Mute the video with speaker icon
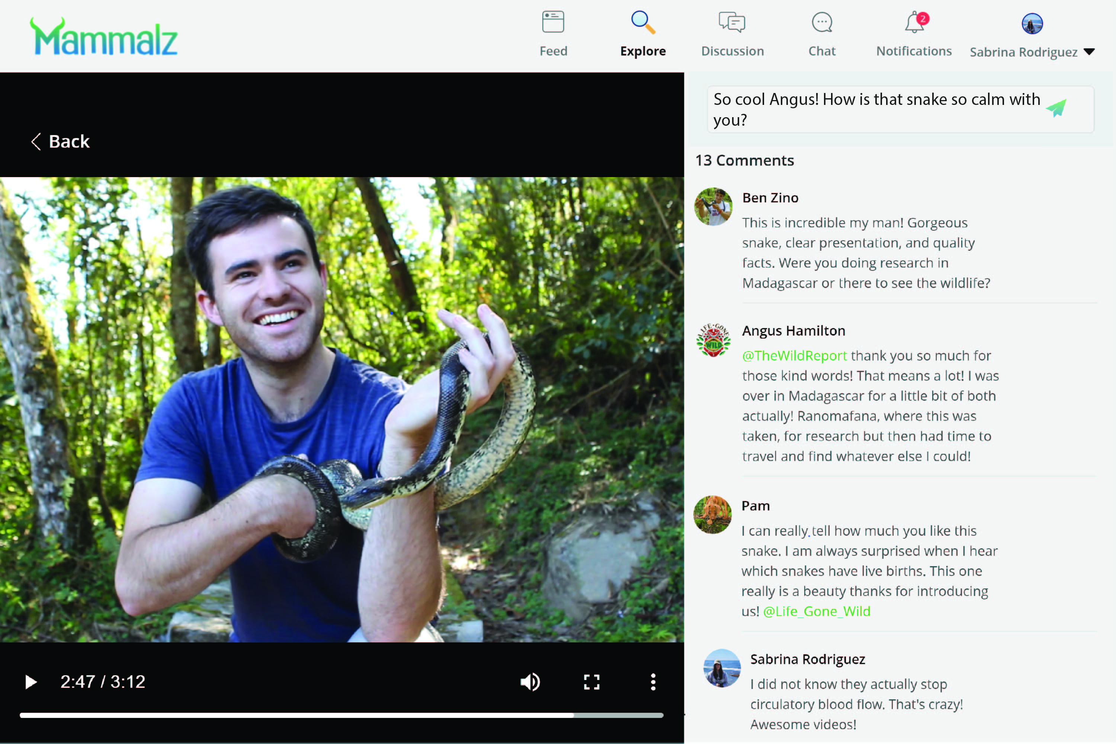The image size is (1116, 744). tap(530, 682)
